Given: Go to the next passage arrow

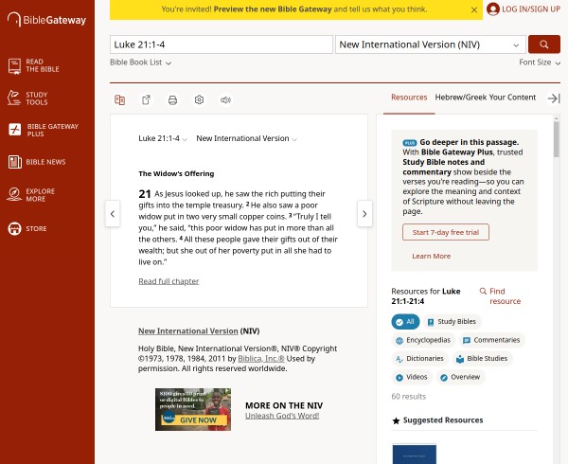Looking at the screenshot, I should (364, 214).
